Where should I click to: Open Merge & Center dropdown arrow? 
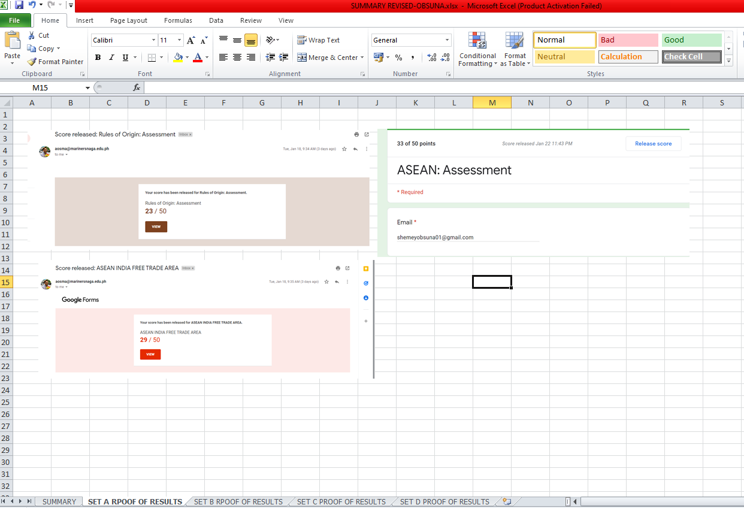(x=363, y=58)
